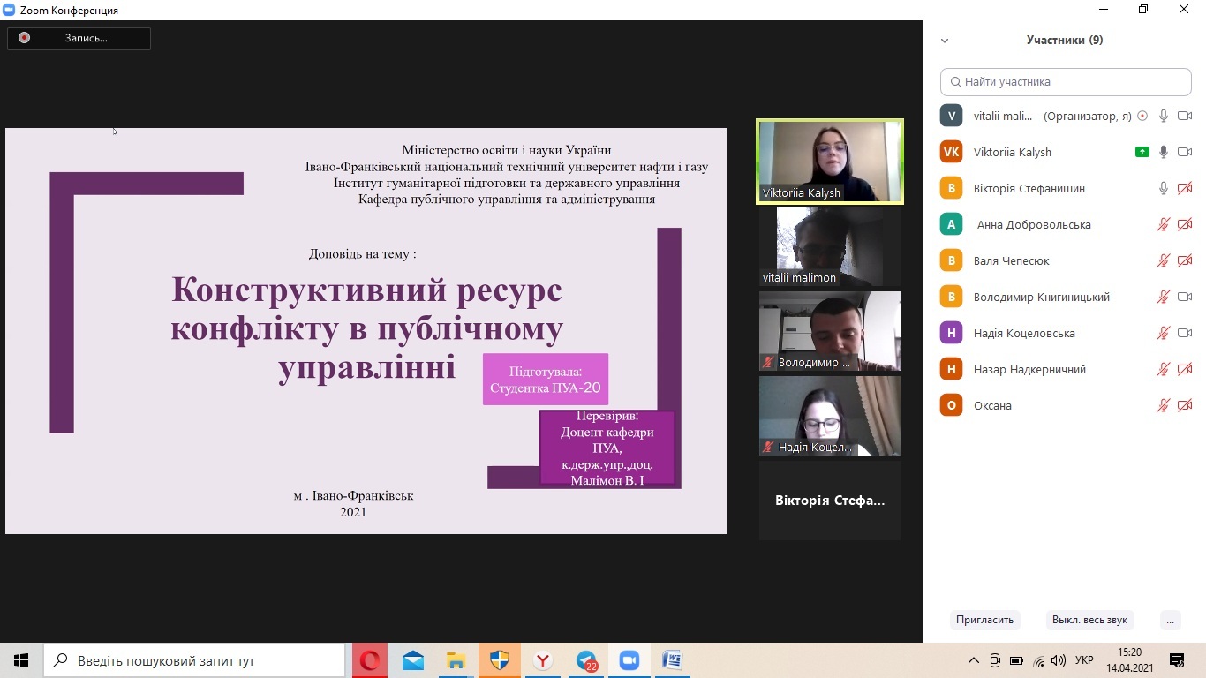The height and width of the screenshot is (678, 1206).
Task: Click the muted mic icon for Назар Надкерничний
Action: (1164, 369)
